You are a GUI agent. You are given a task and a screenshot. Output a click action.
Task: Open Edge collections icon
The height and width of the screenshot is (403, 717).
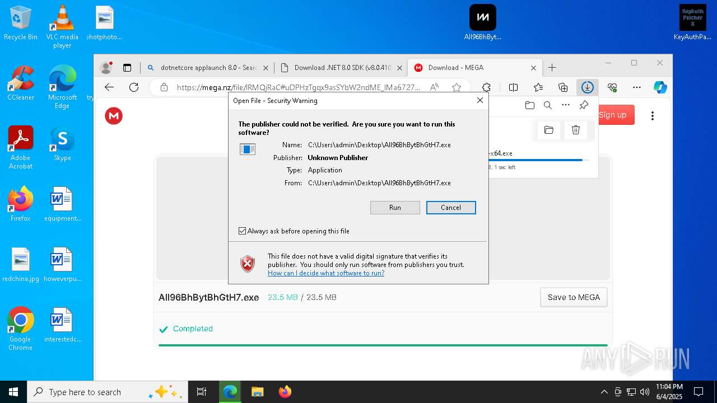click(x=563, y=87)
